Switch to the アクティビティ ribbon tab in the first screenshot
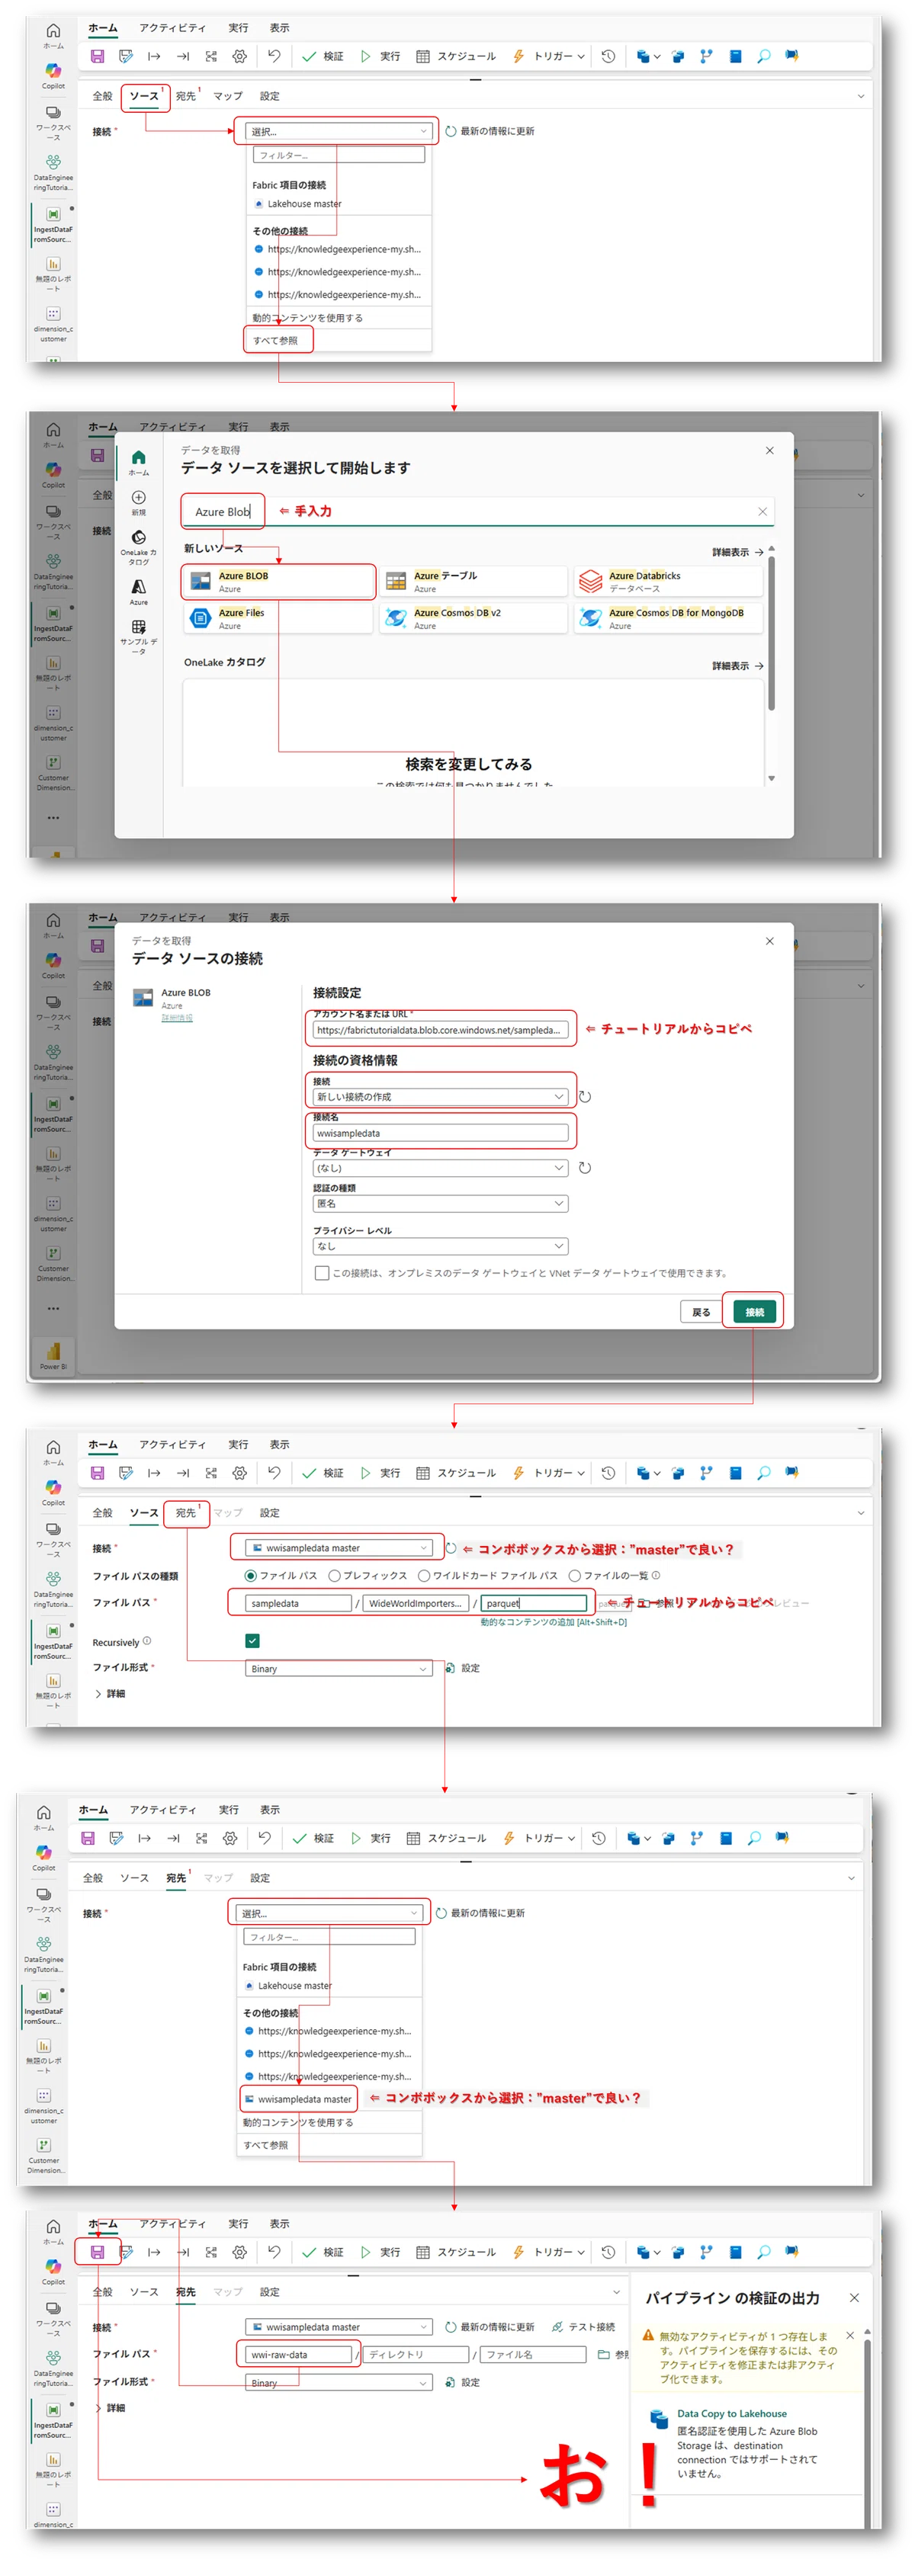Image resolution: width=915 pixels, height=2575 pixels. coord(172,28)
